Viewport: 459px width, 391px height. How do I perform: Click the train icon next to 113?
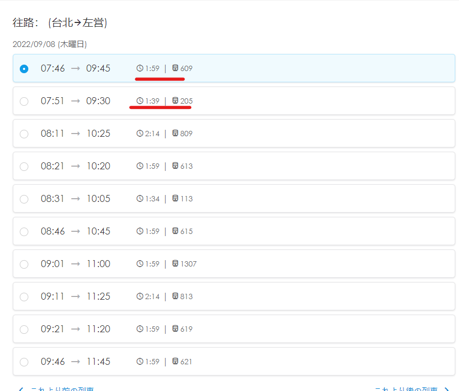click(x=175, y=199)
